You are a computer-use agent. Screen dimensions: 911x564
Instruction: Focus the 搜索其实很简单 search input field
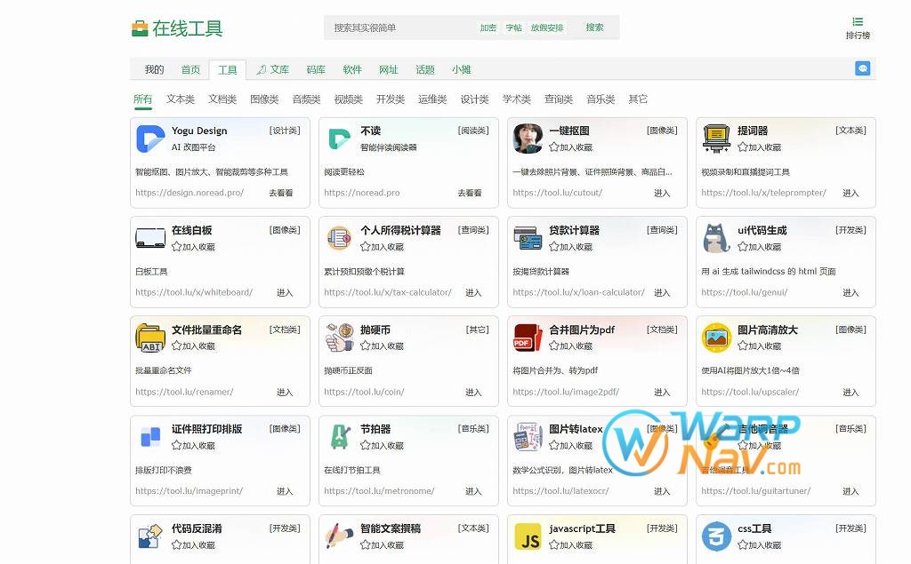point(400,28)
